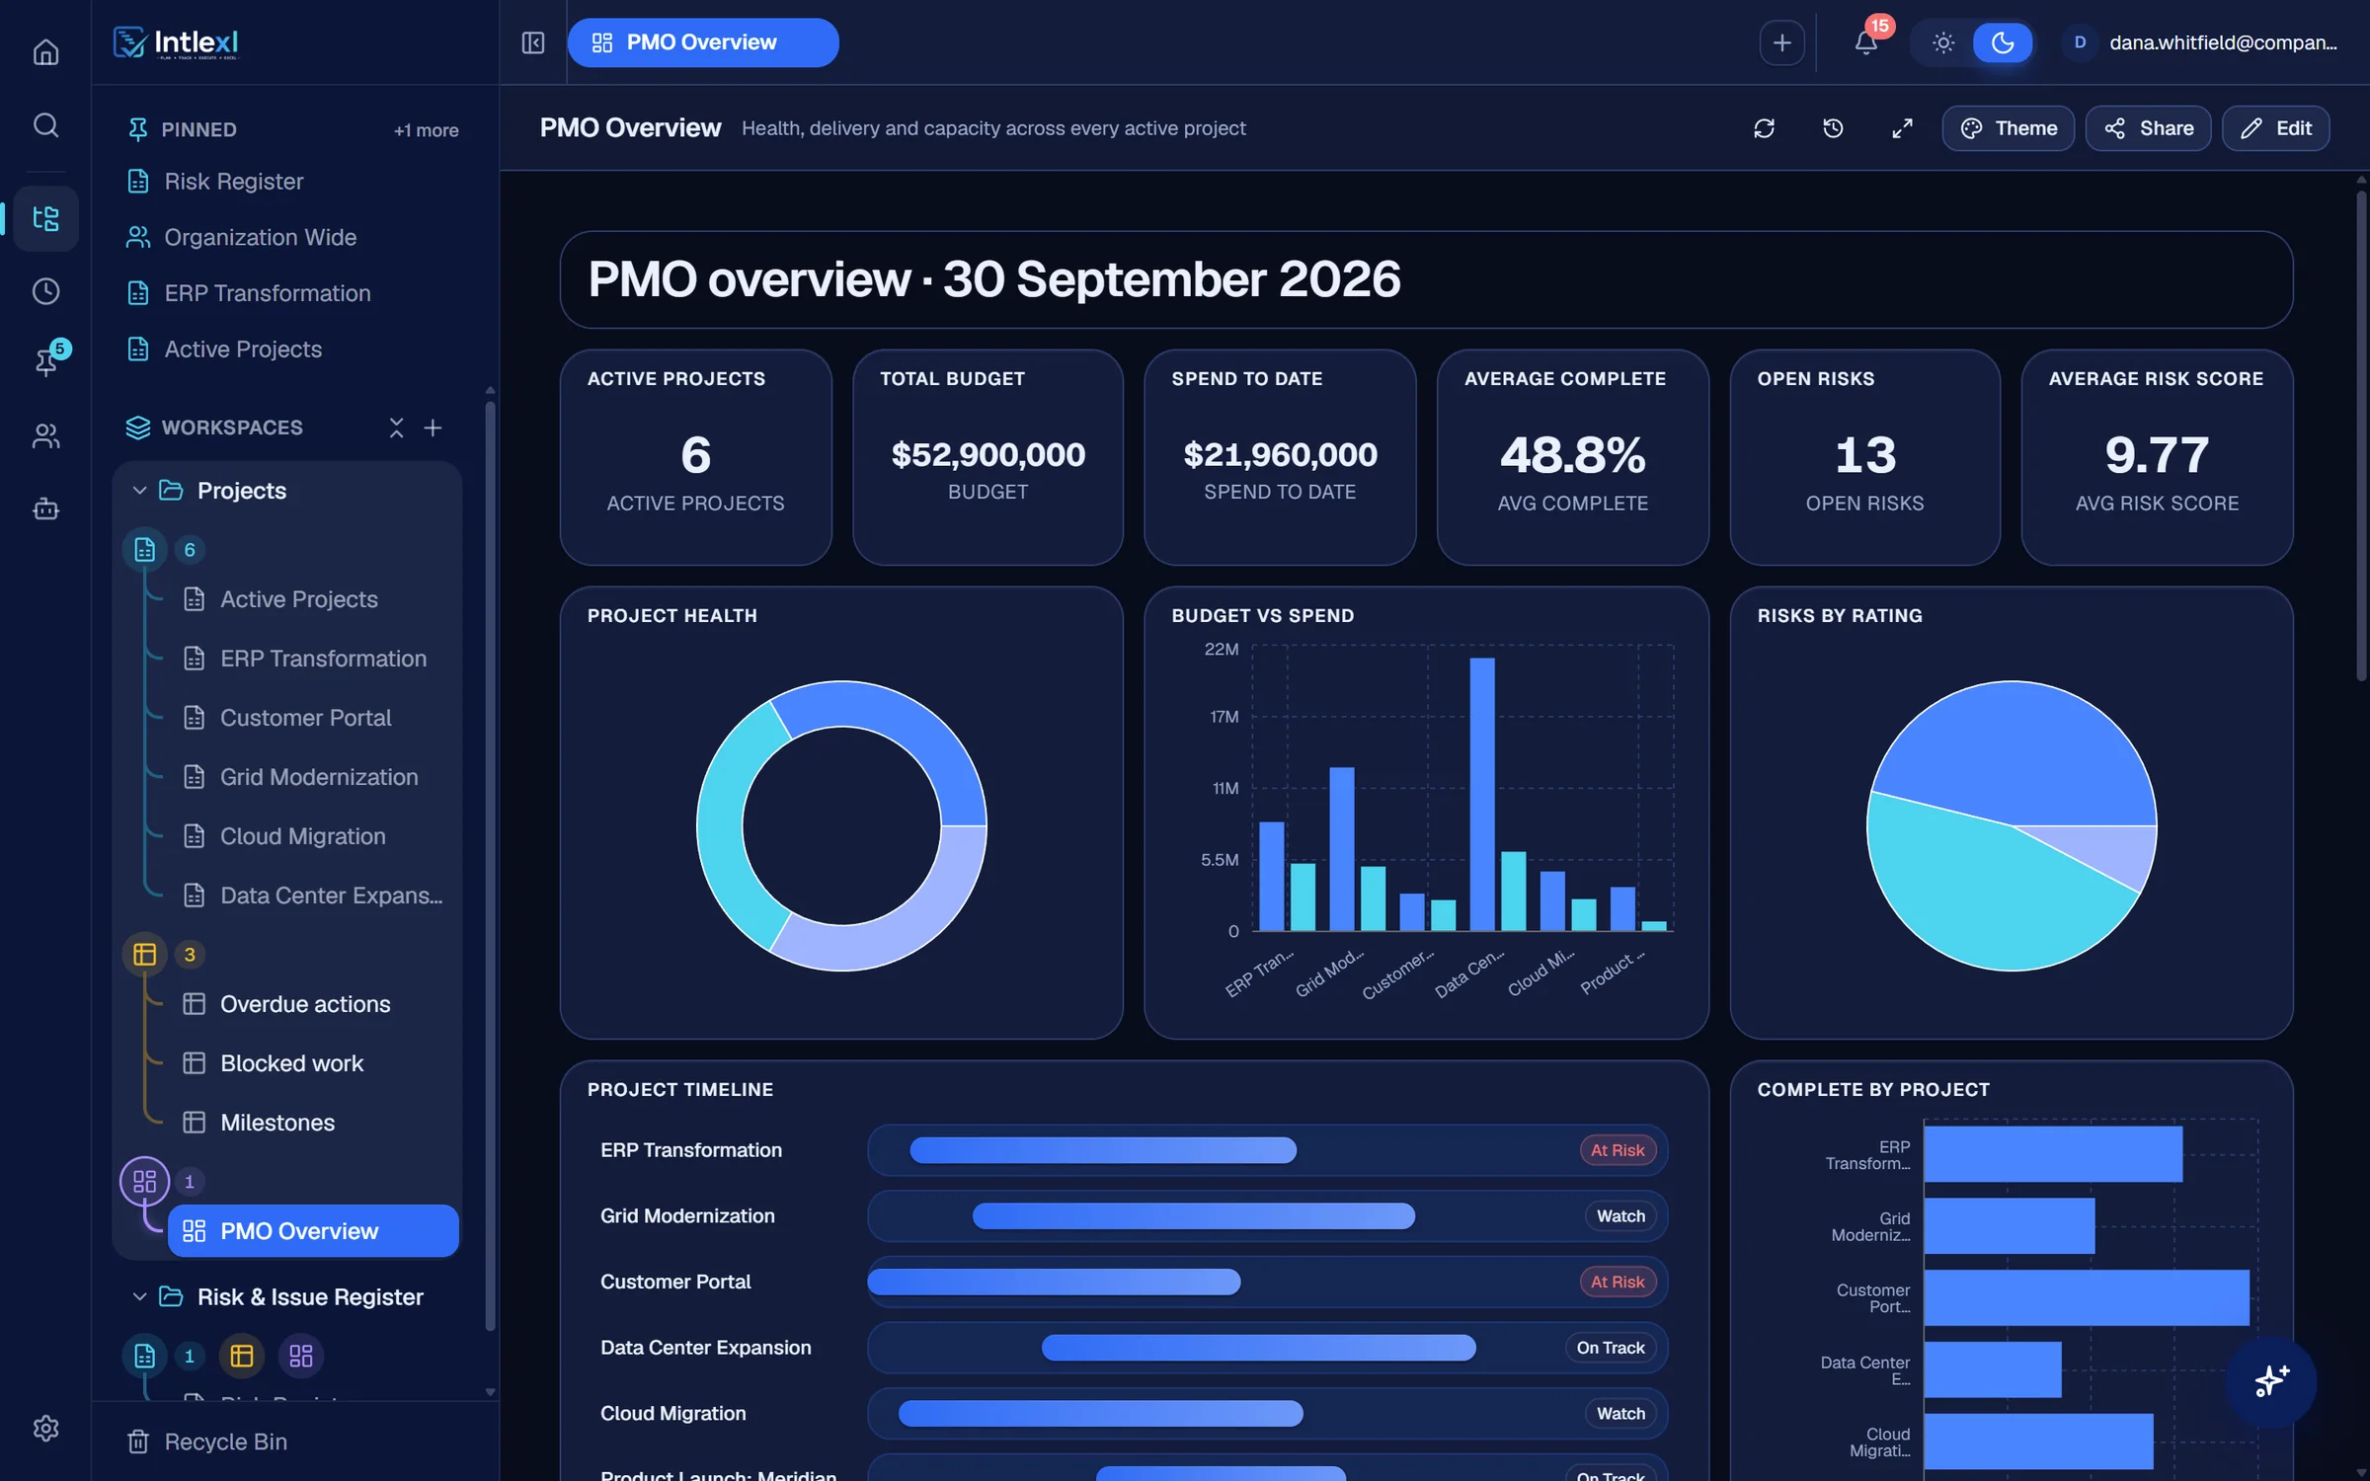Open the Home icon in left rail
Viewport: 2370px width, 1481px height.
click(45, 51)
